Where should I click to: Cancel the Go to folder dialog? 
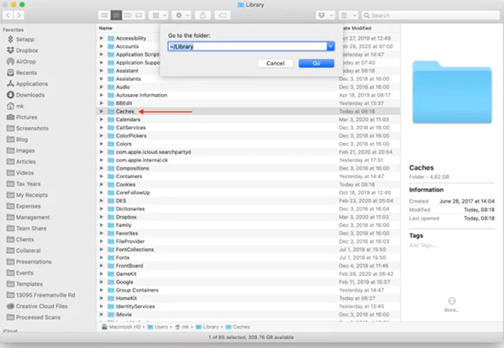point(276,63)
